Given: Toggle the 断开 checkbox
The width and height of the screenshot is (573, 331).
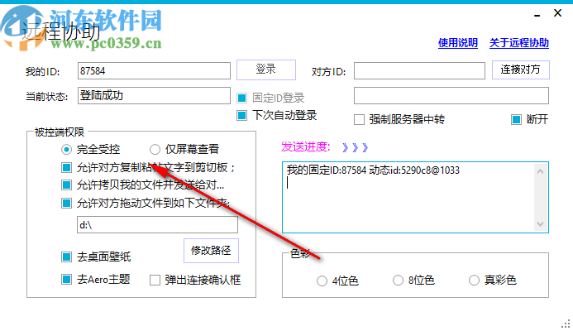Looking at the screenshot, I should [516, 119].
